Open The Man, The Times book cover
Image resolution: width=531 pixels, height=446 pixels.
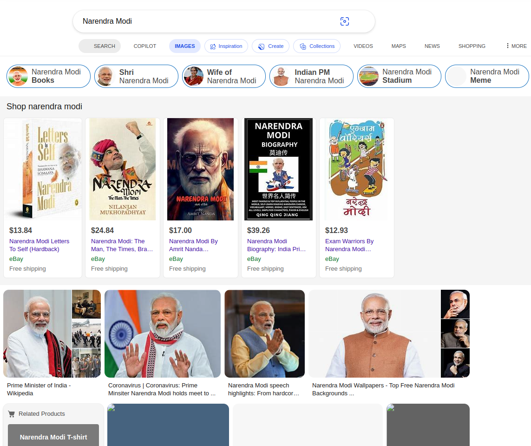point(123,169)
